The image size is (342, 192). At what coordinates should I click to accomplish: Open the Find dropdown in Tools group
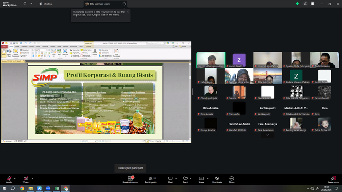pos(24,56)
